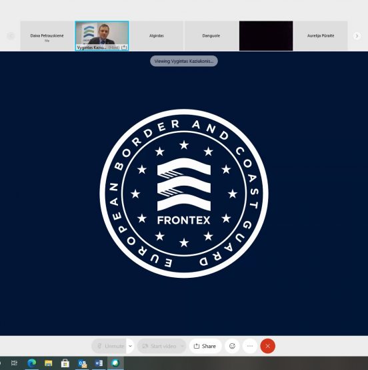
Task: Open Microsoft Edge from the taskbar
Action: coord(31,363)
